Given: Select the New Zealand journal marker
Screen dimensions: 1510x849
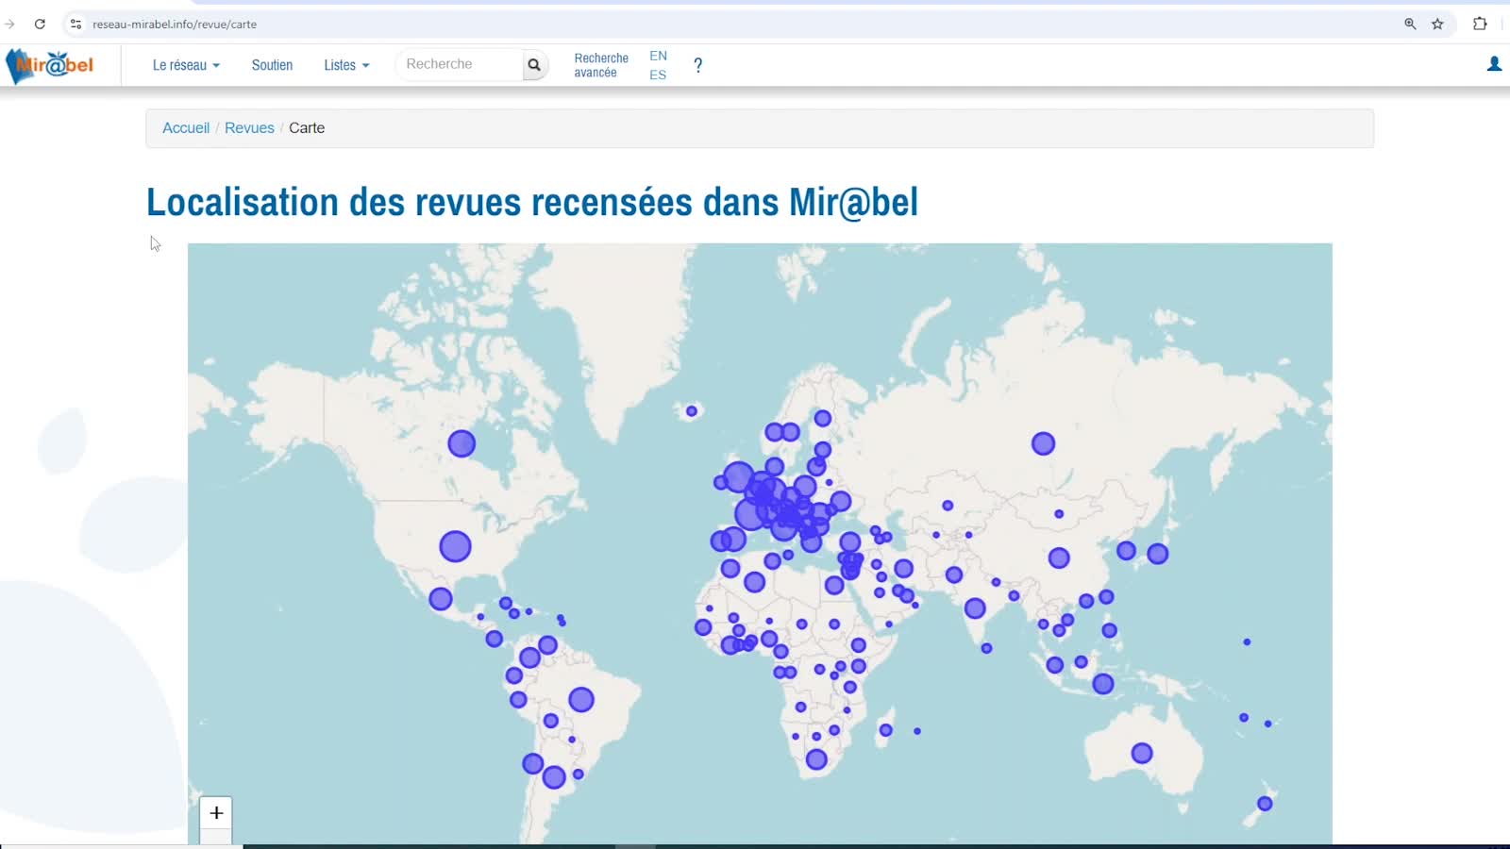Looking at the screenshot, I should [1265, 804].
